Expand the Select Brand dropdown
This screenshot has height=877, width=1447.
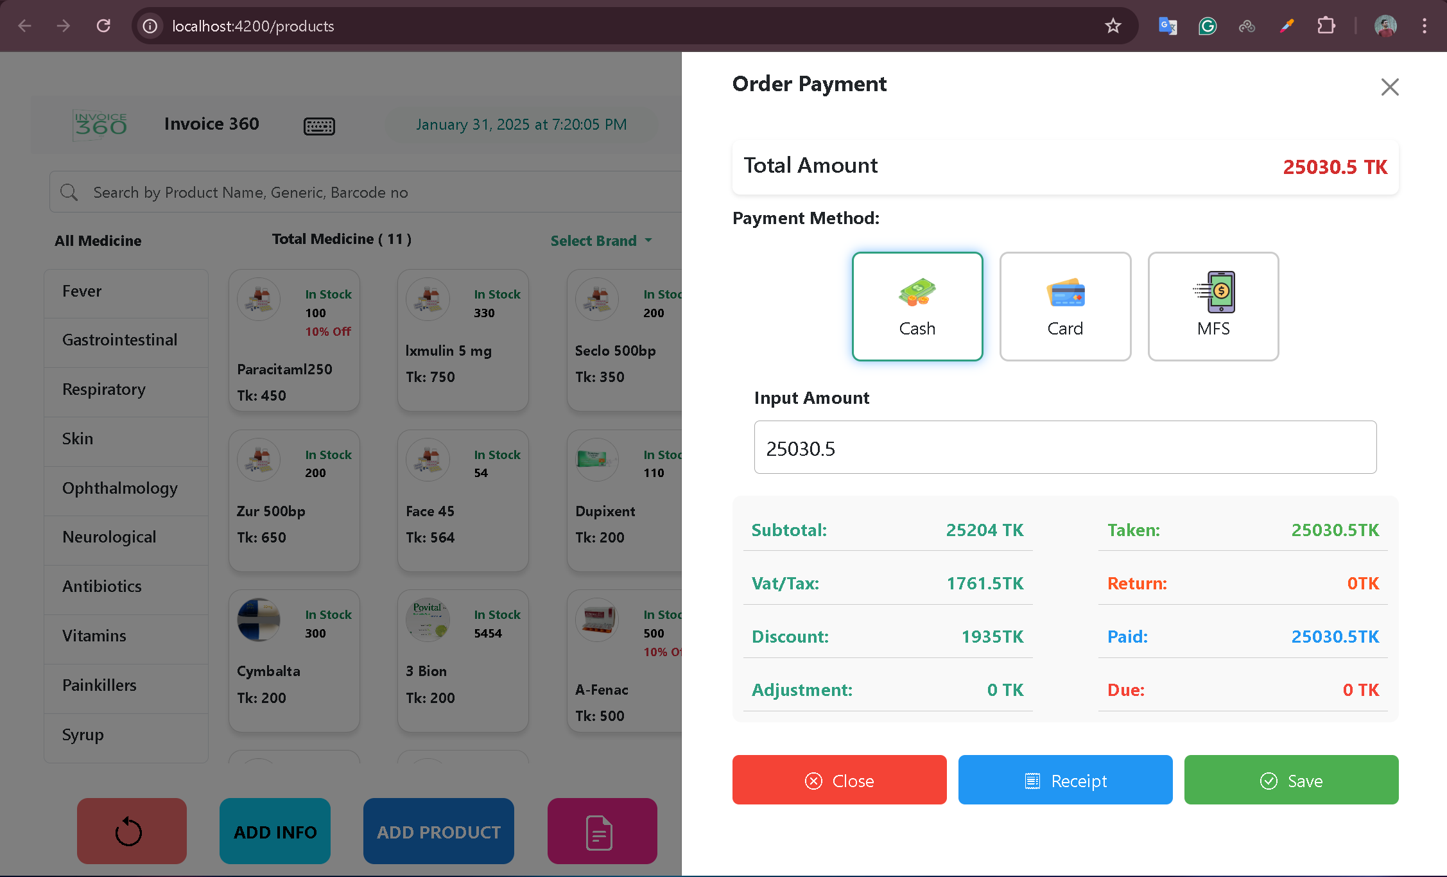(602, 241)
